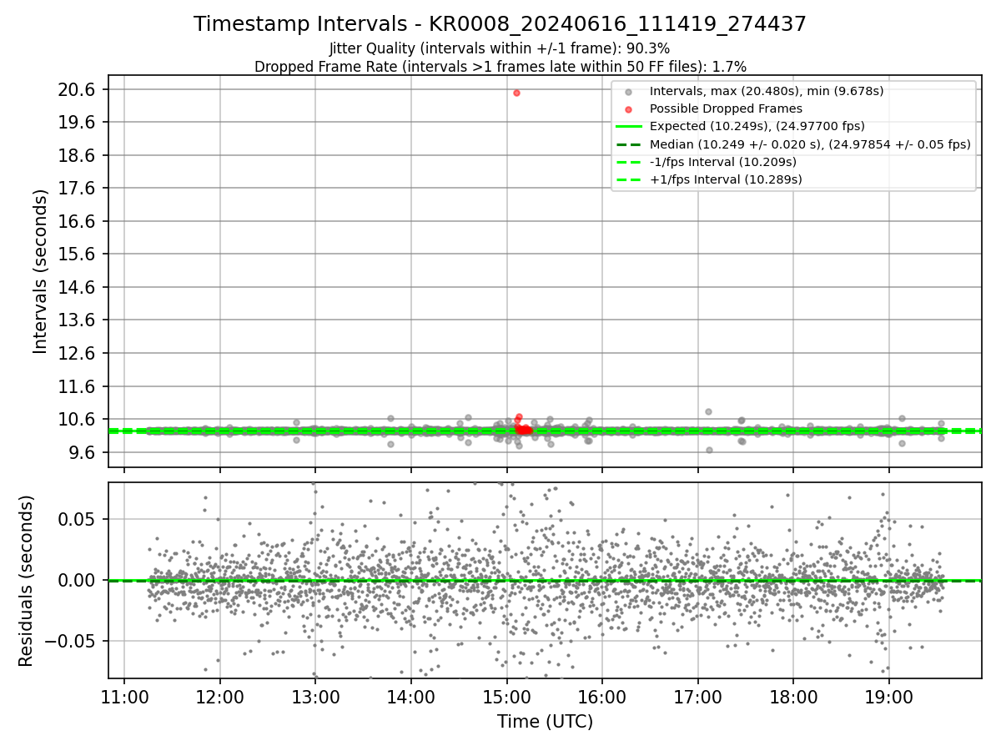This screenshot has height=751, width=1001.
Task: Click the Expected (10.249s) legend entry
Action: pyautogui.click(x=757, y=126)
